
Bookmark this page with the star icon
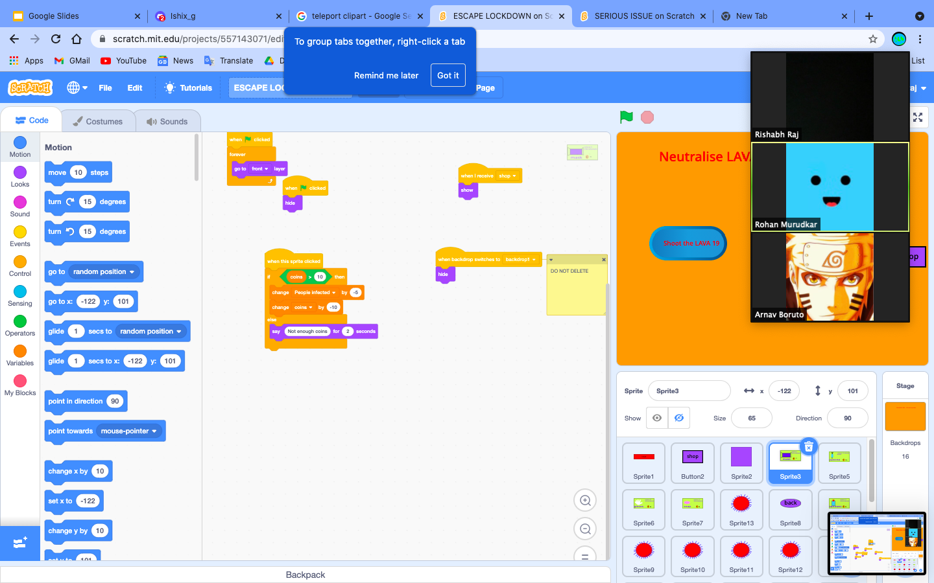coord(873,39)
